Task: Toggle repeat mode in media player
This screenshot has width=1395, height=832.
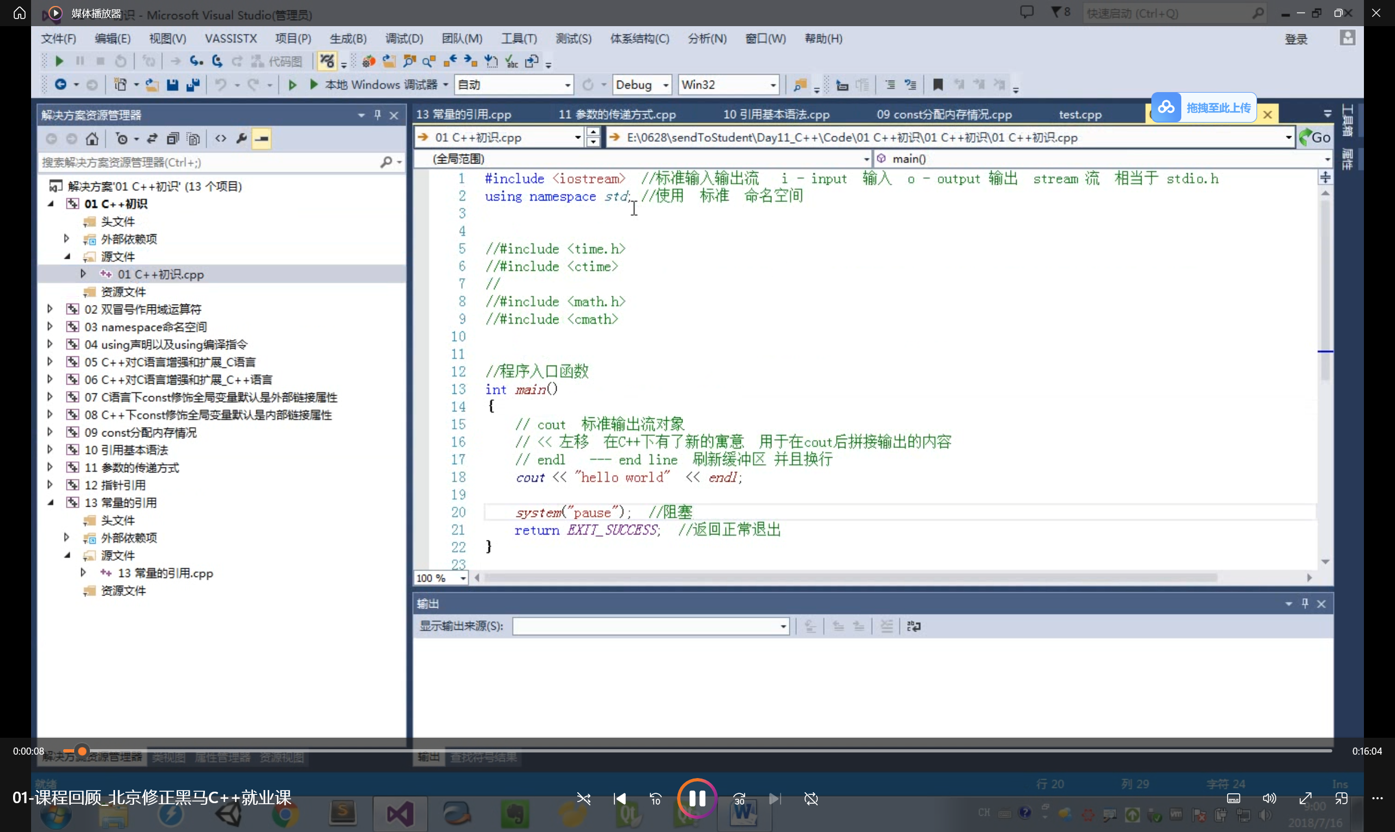Action: (811, 798)
